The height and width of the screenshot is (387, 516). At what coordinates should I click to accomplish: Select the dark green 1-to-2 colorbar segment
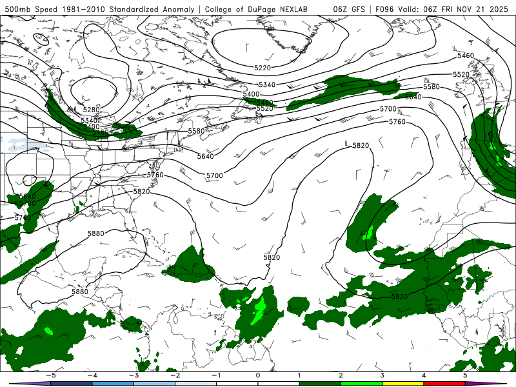(320, 384)
